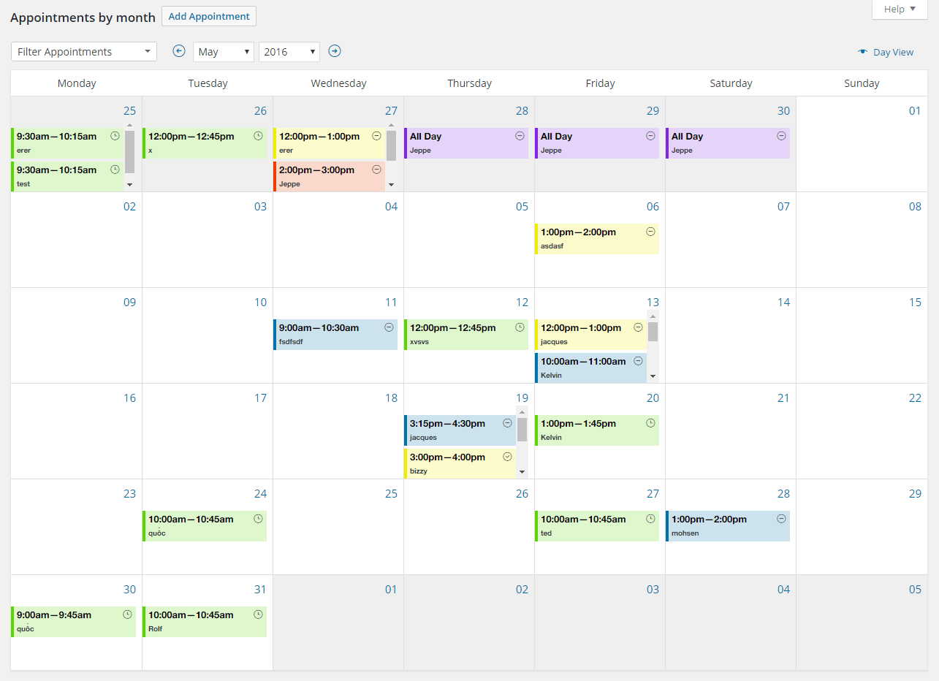
Task: Click the scrollbar down arrow in day 19 cell
Action: (x=522, y=472)
